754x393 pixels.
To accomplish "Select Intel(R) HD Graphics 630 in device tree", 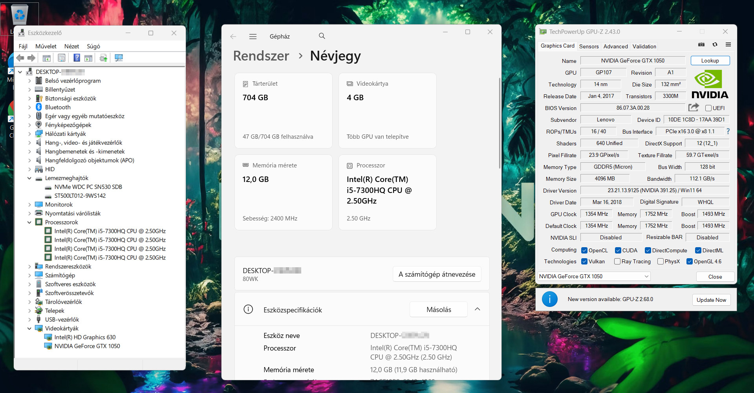I will [x=85, y=337].
